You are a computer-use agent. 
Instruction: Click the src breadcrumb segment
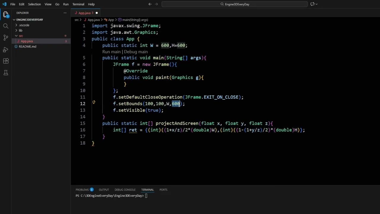[x=77, y=20]
